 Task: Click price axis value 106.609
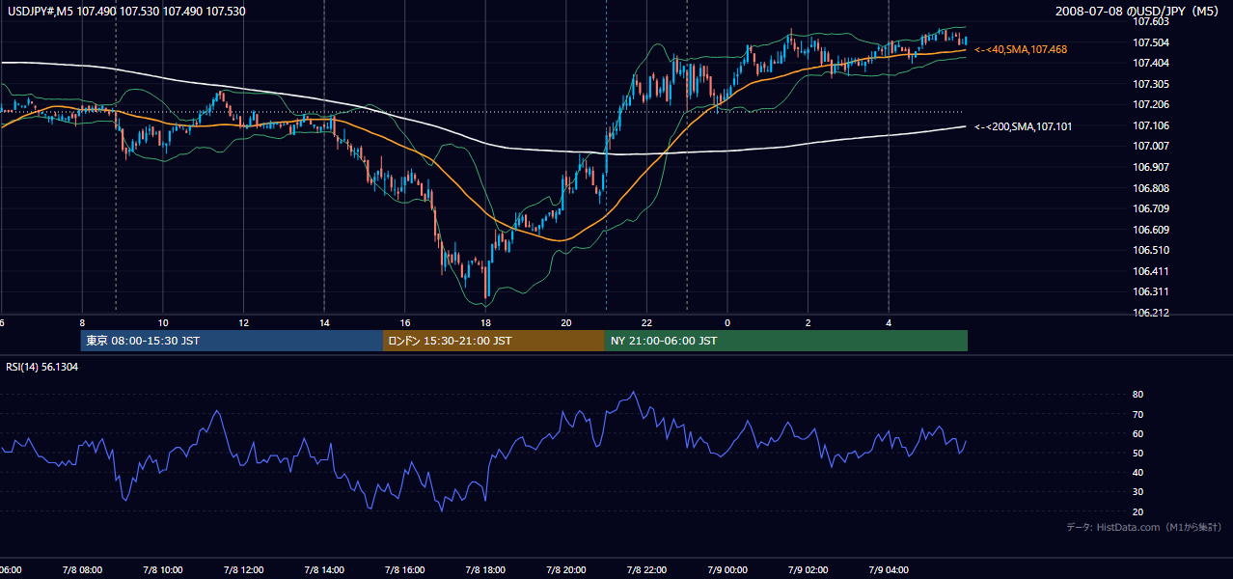[1151, 230]
